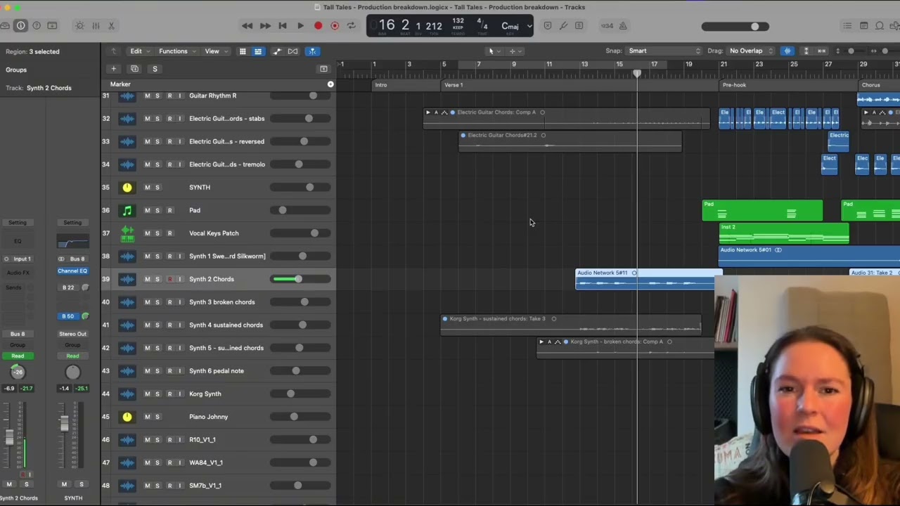
Task: Click Channel EQ plugin slot
Action: pyautogui.click(x=72, y=271)
